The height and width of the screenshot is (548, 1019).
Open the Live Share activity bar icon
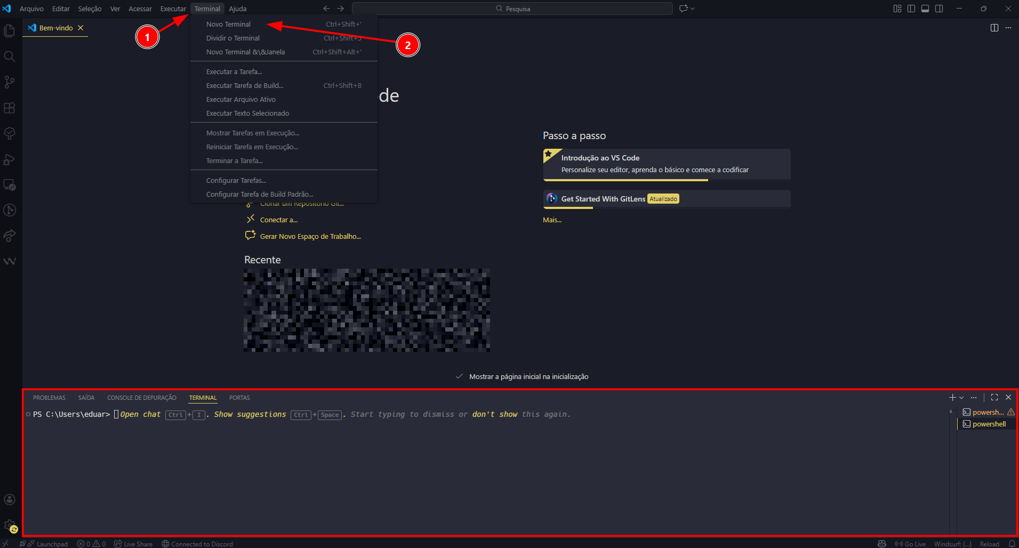tap(10, 236)
